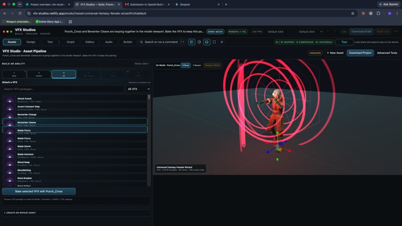Click the Berserker Charge thumbnail
Image resolution: width=402 pixels, height=226 pixels.
click(x=10, y=115)
